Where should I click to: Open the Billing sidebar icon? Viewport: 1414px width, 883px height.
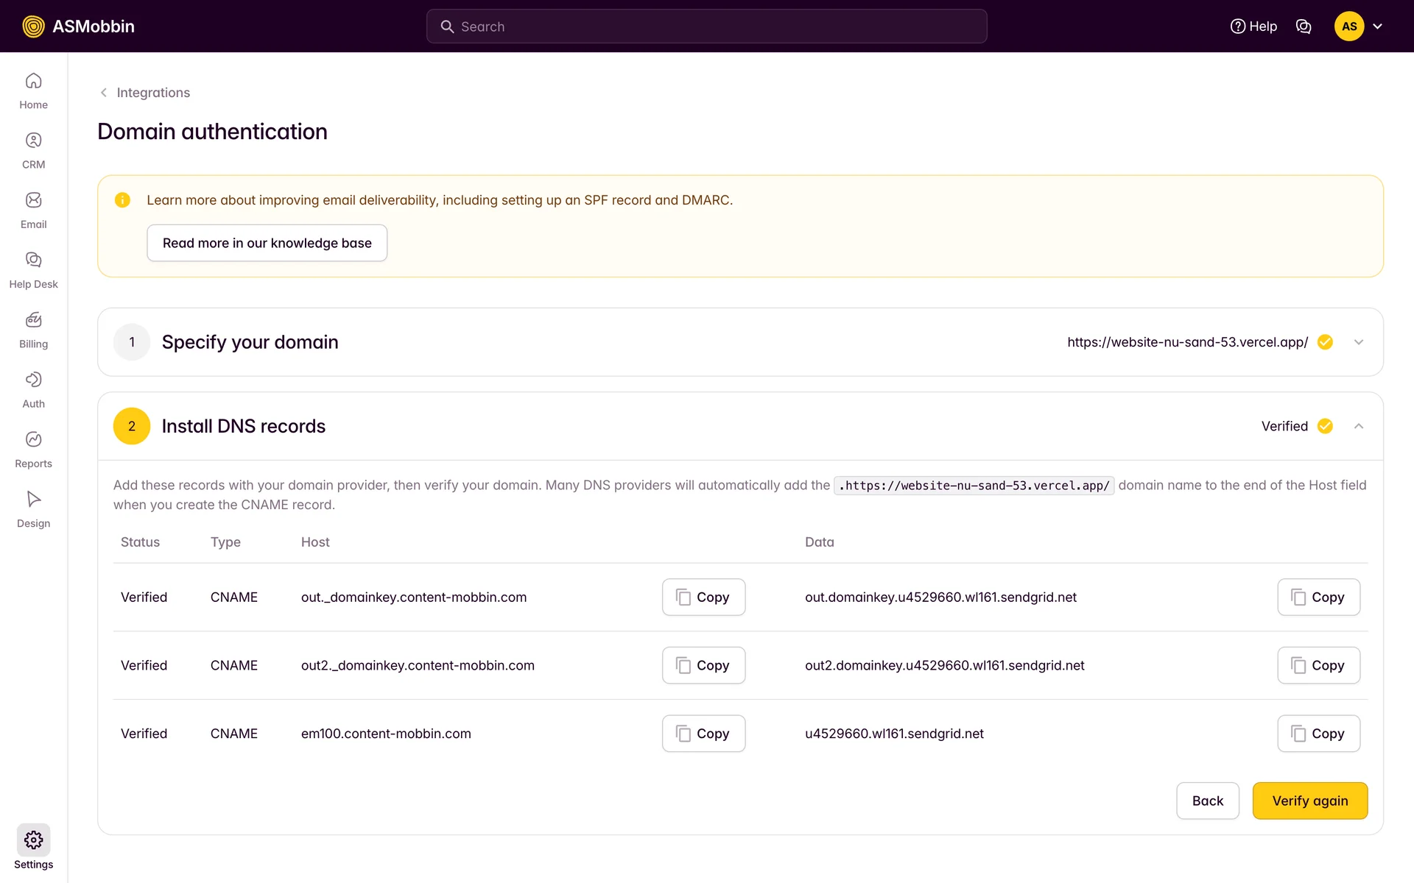[x=33, y=320]
